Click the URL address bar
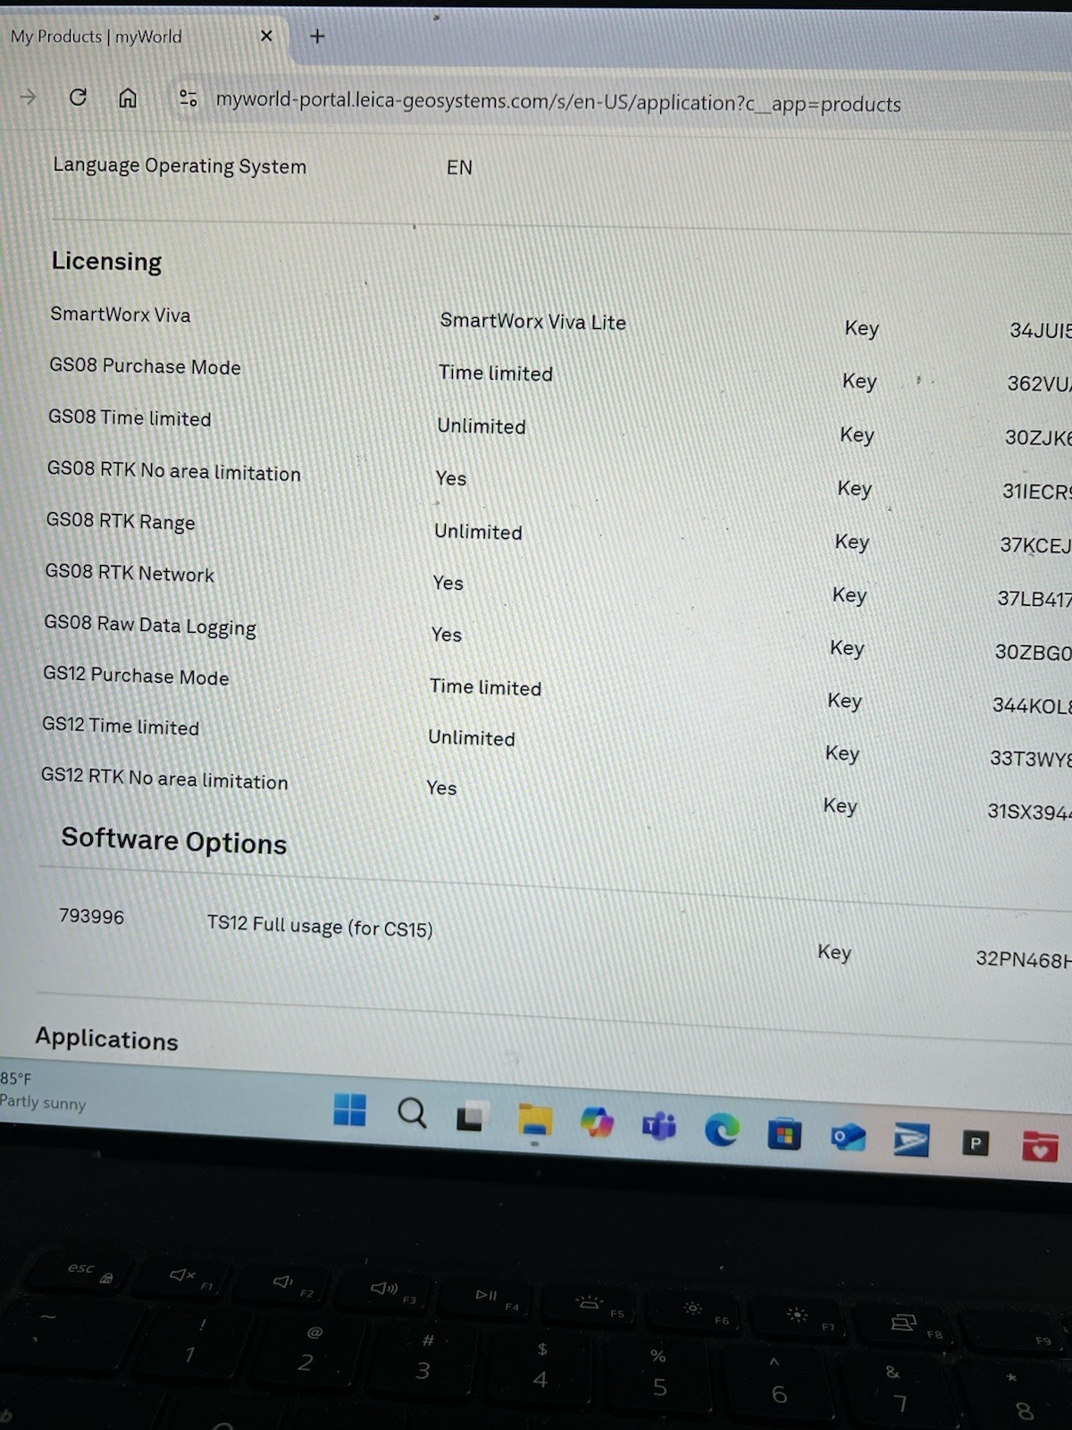The height and width of the screenshot is (1430, 1072). 558,102
